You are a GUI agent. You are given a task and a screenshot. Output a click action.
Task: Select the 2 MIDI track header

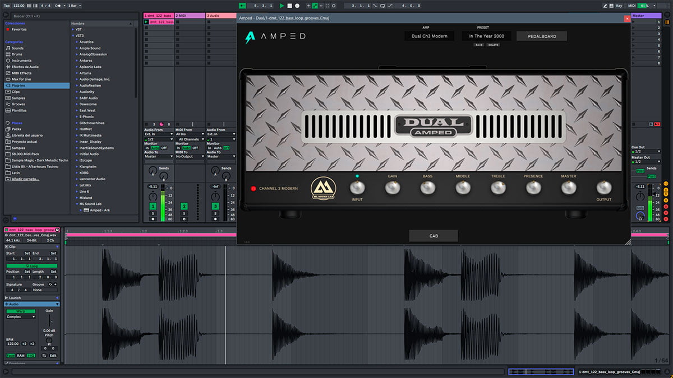coord(190,16)
